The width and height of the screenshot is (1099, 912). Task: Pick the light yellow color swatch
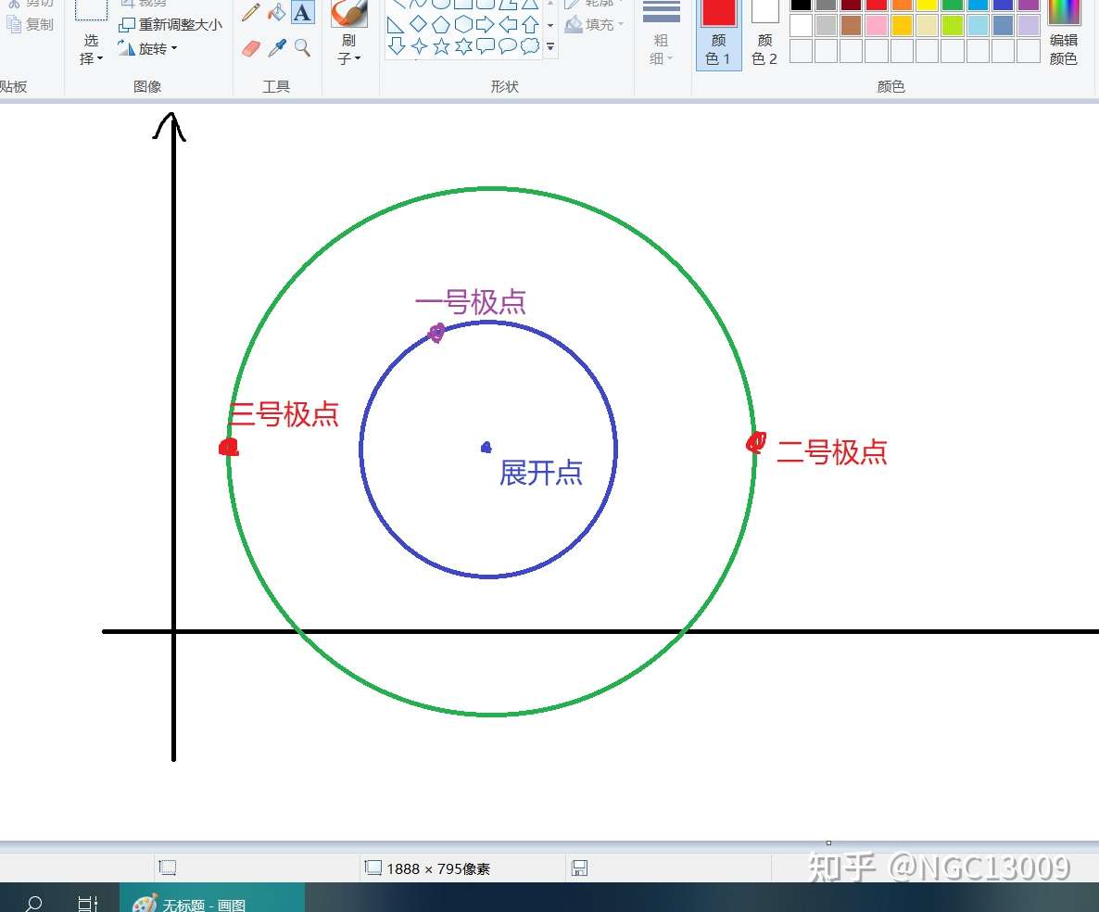(x=928, y=25)
